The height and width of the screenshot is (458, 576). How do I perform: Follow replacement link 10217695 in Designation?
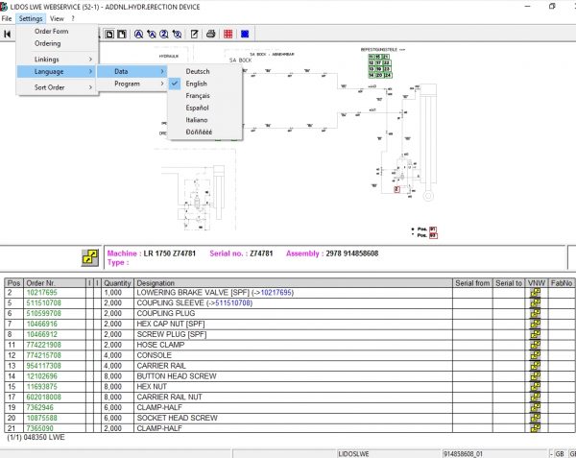click(276, 293)
